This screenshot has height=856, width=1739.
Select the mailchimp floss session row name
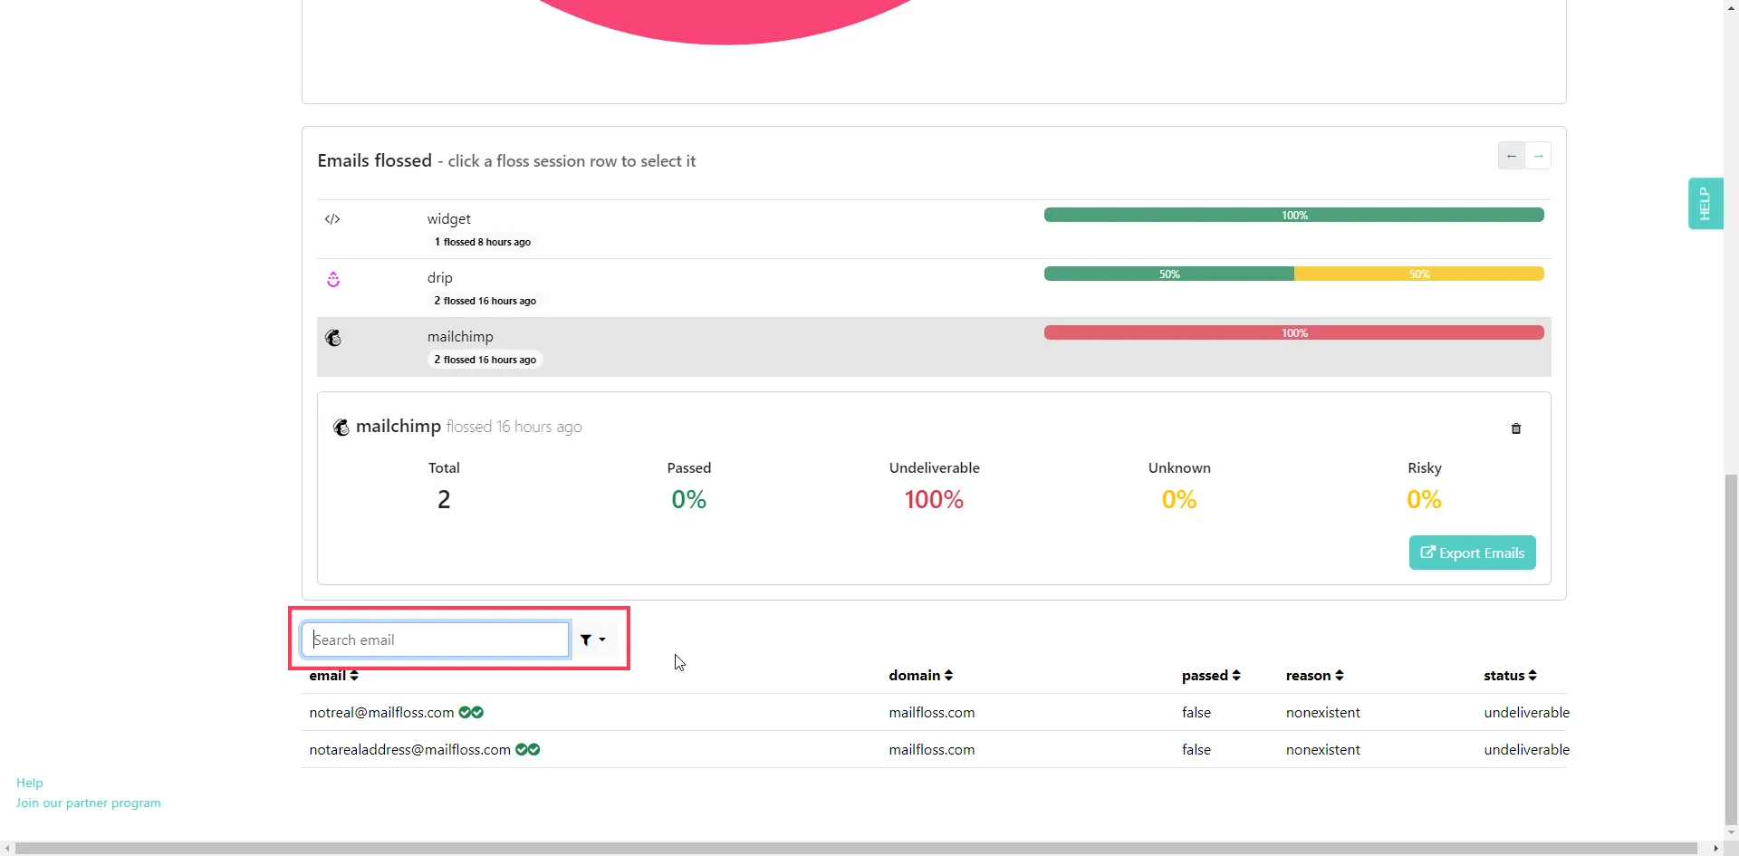tap(460, 337)
